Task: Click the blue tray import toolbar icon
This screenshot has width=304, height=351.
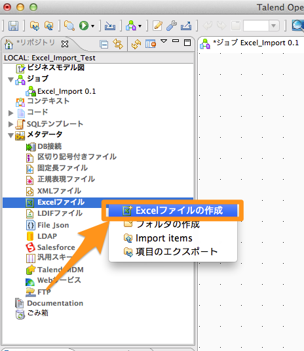Action: (x=110, y=26)
